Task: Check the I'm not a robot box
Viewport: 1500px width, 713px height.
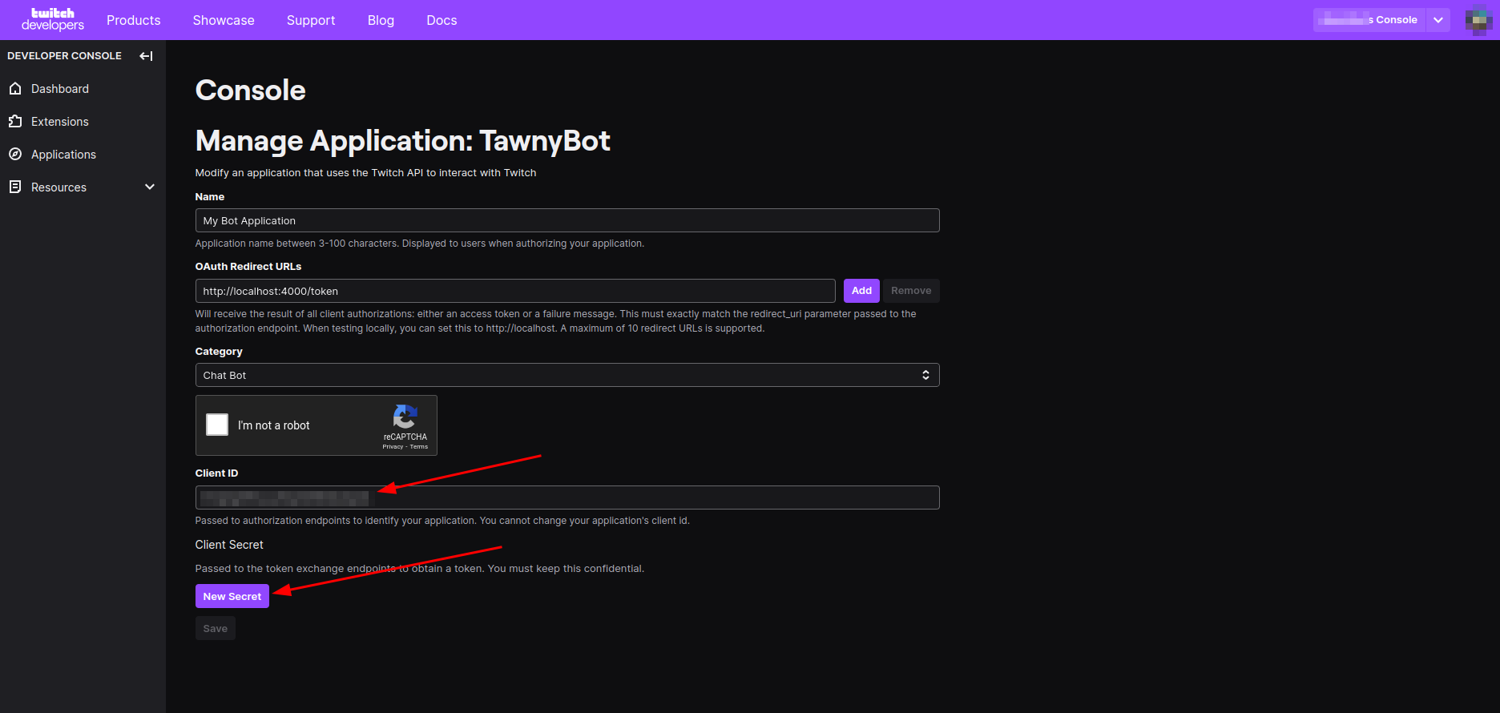Action: (x=217, y=425)
